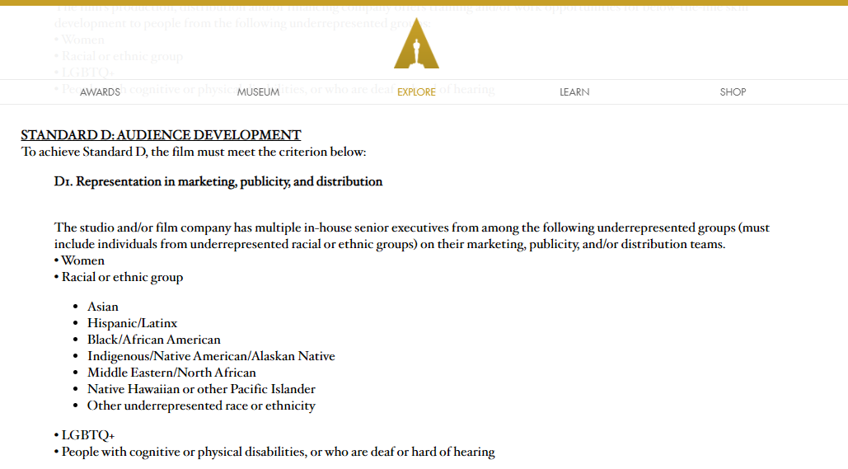This screenshot has height=469, width=848.
Task: Click the Middle Eastern/North African item
Action: pyautogui.click(x=172, y=373)
